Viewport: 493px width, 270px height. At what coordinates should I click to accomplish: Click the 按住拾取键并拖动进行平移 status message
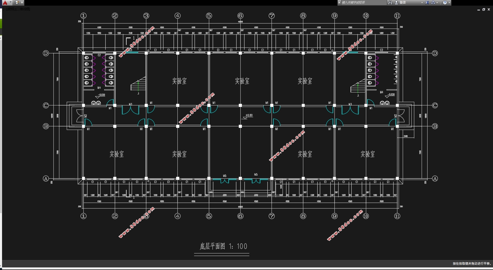coord(472,264)
